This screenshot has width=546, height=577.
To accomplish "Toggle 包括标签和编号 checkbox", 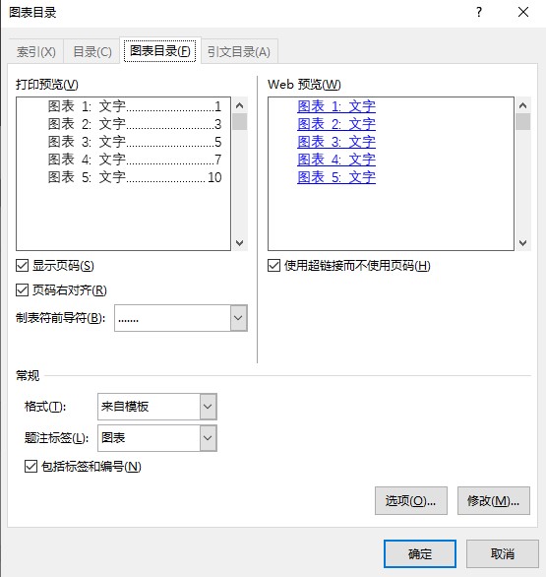I will click(x=30, y=467).
